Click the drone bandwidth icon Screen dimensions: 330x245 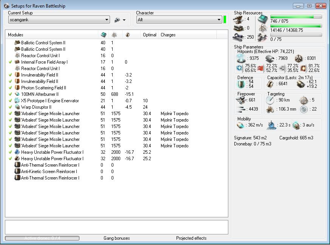[262, 37]
